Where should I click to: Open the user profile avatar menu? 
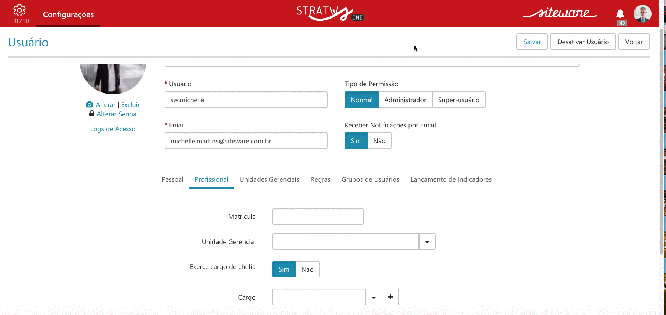(x=642, y=14)
